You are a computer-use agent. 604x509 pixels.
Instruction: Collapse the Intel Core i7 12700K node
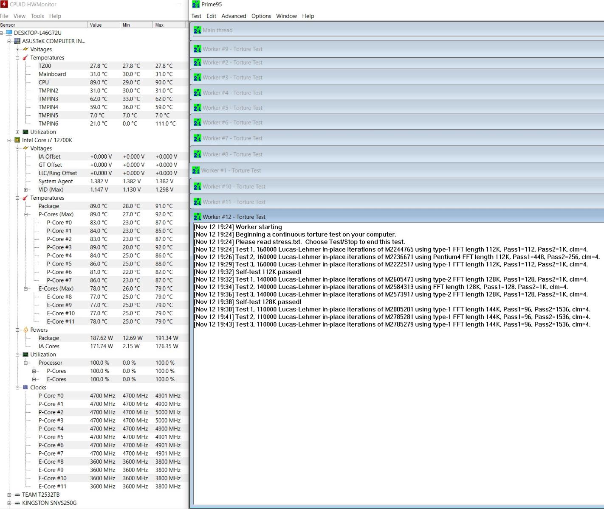click(9, 140)
